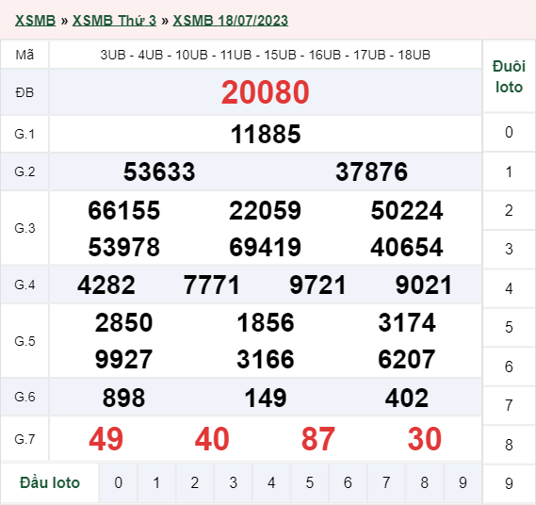Click the G.3 result 40654

pyautogui.click(x=407, y=247)
